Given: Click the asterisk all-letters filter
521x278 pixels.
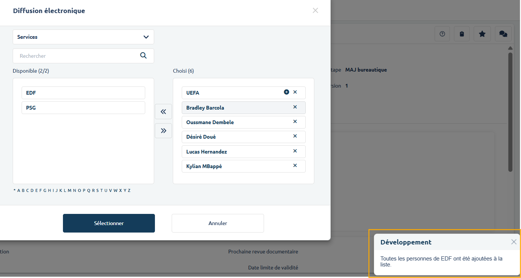Looking at the screenshot, I should 15,190.
